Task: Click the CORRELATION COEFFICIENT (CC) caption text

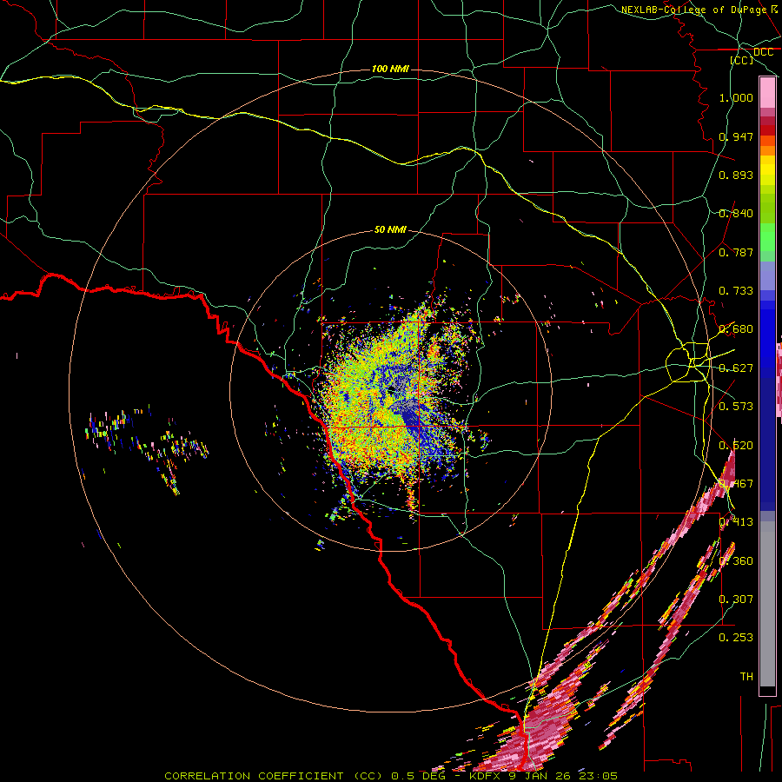Action: point(274,776)
